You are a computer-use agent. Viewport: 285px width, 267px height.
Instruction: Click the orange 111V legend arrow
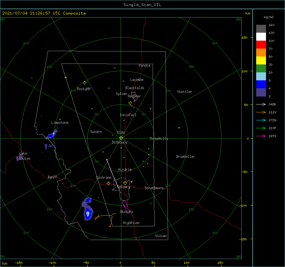coord(261,112)
